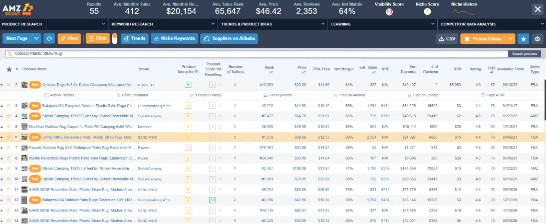Collapse the expanded RURALITY row arrow
546x224 pixels.
(2, 85)
